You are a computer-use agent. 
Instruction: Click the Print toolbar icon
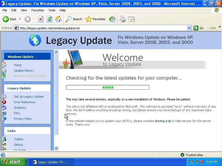point(123,19)
